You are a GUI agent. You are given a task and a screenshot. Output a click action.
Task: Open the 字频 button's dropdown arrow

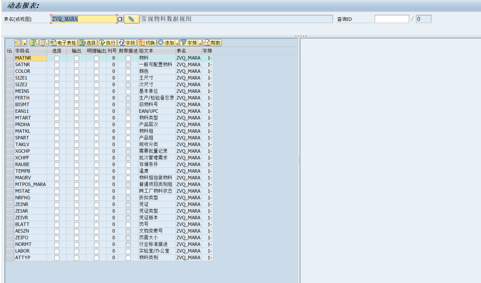pos(200,43)
